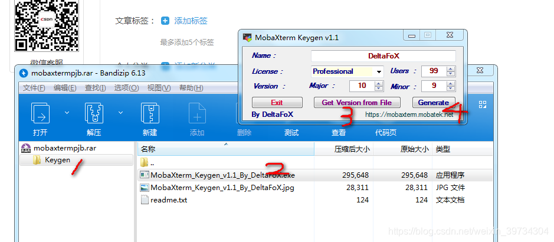Image resolution: width=554 pixels, height=242 pixels.
Task: Click the grid view icon in Bandizip toolbar
Action: pos(483,104)
